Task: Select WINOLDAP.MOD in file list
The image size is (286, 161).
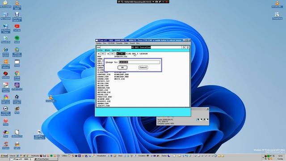Action: [122, 76]
